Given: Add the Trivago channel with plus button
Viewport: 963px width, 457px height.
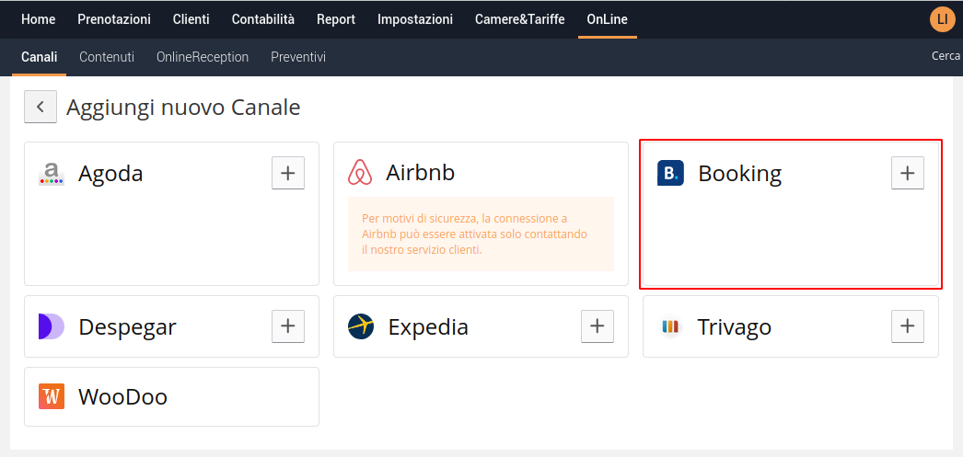Looking at the screenshot, I should tap(907, 326).
